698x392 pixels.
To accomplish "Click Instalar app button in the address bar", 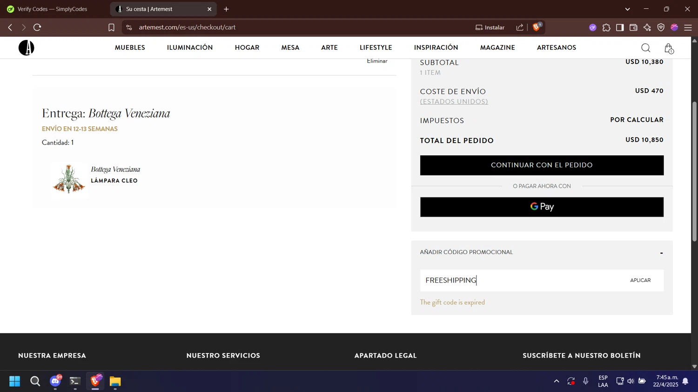I will 490,27.
